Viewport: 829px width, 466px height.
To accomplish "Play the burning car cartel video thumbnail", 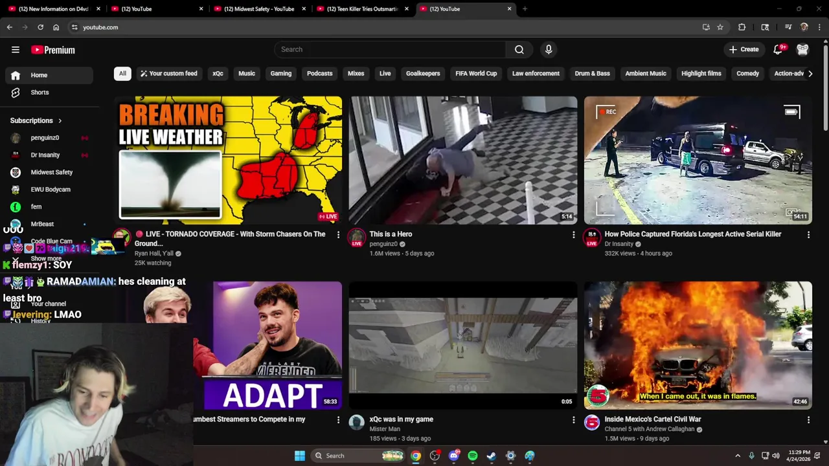I will (x=698, y=345).
